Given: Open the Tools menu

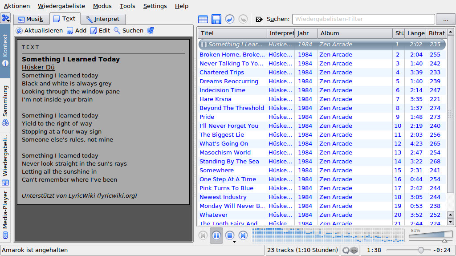Looking at the screenshot, I should tap(127, 6).
